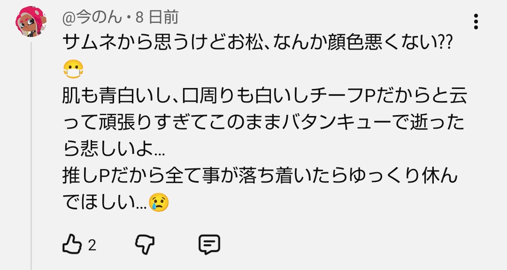The height and width of the screenshot is (270, 507).
Task: Click the like count number 2
Action: 92,245
